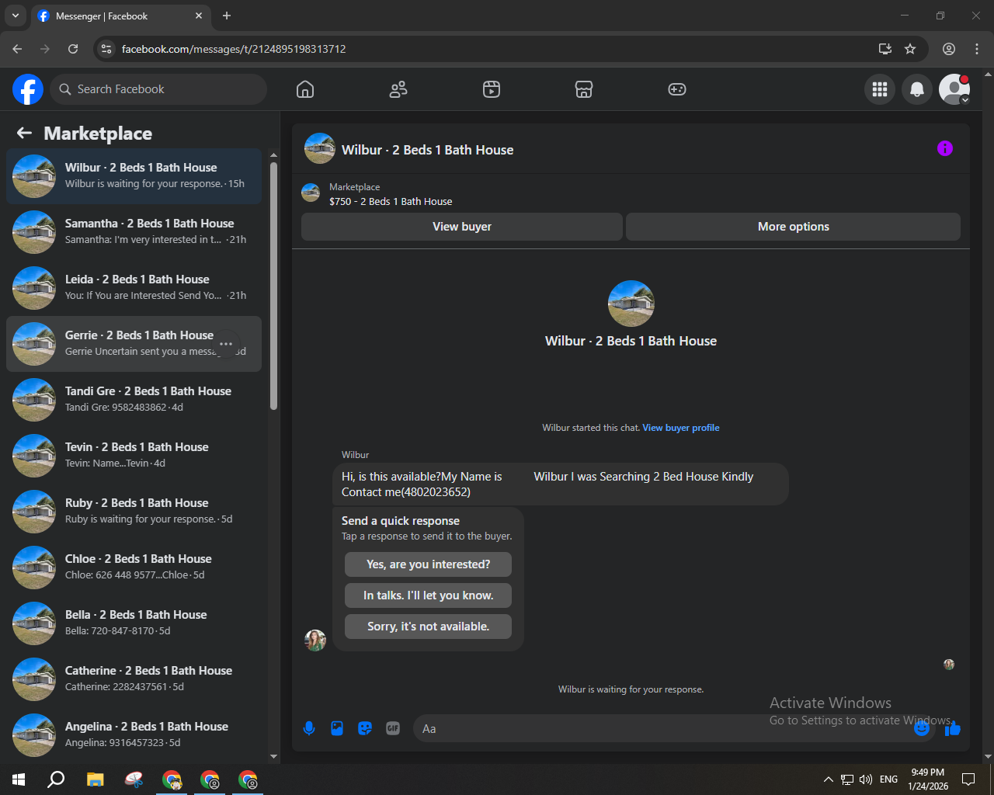Open Samantha conversation in chat list
The width and height of the screenshot is (994, 795).
[134, 232]
